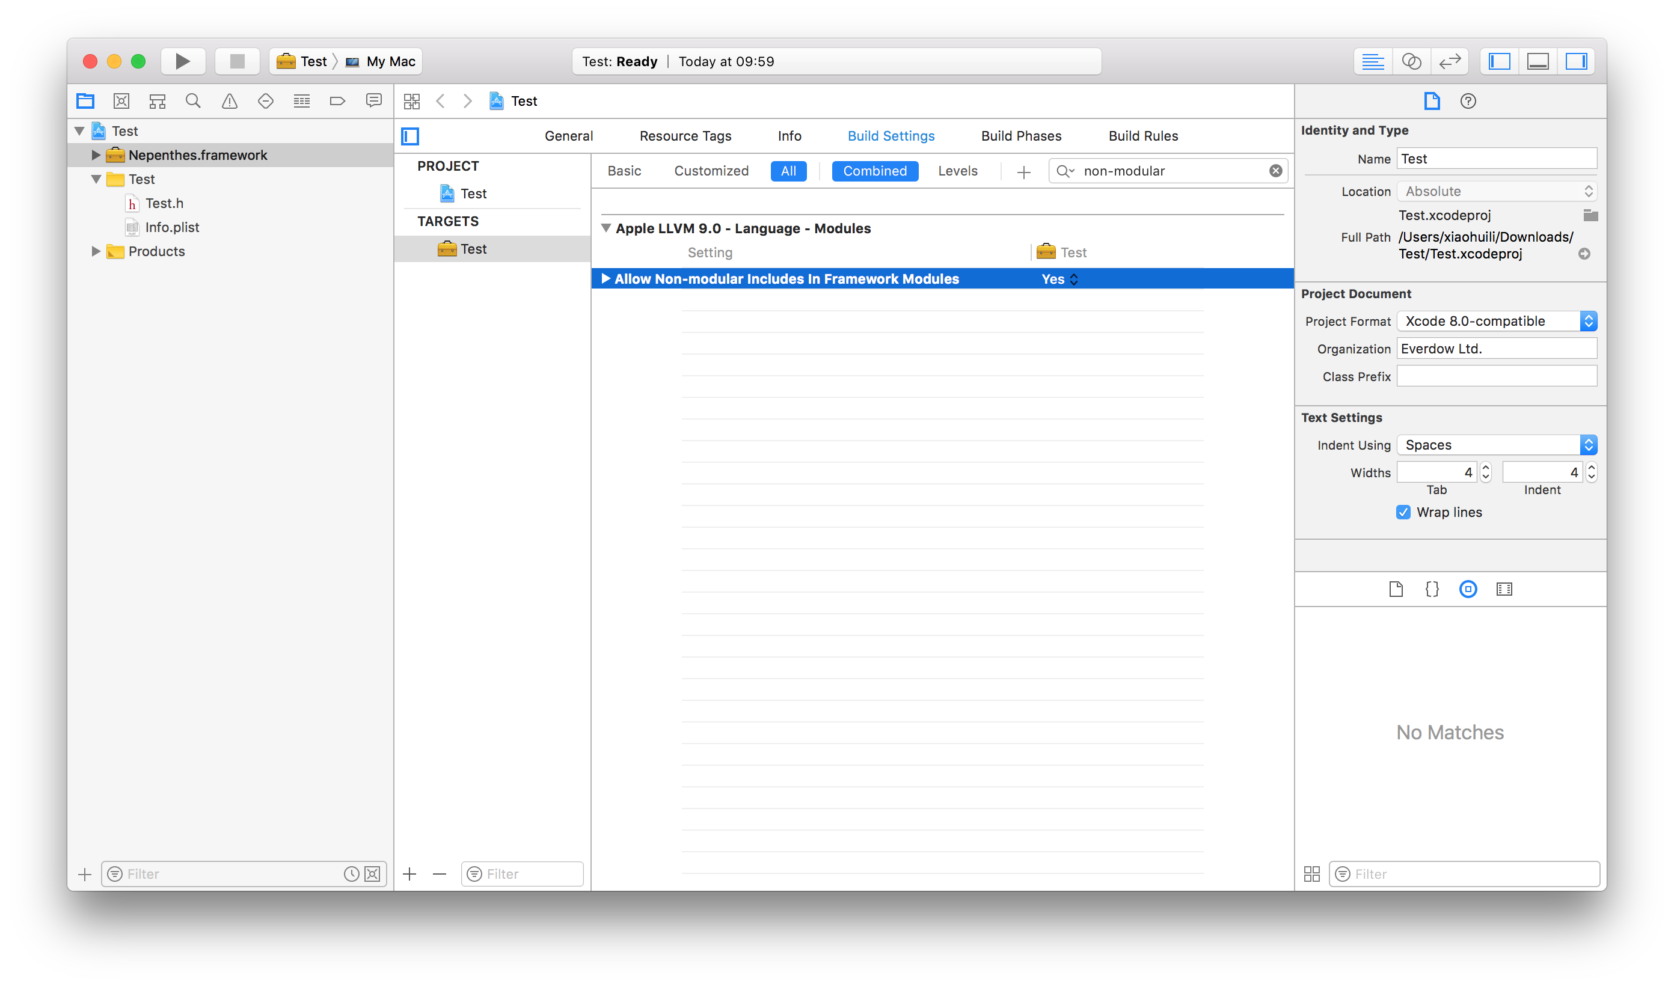1674x987 pixels.
Task: Show the File Template library
Action: (x=1396, y=589)
